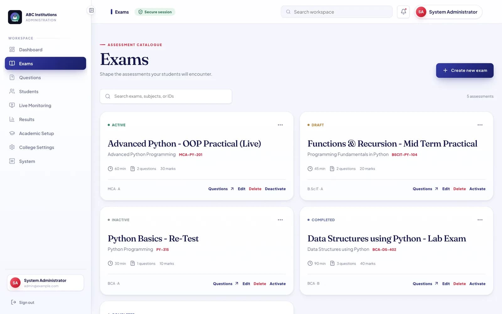Edit the Data Structures Lab Exam

pyautogui.click(x=446, y=284)
